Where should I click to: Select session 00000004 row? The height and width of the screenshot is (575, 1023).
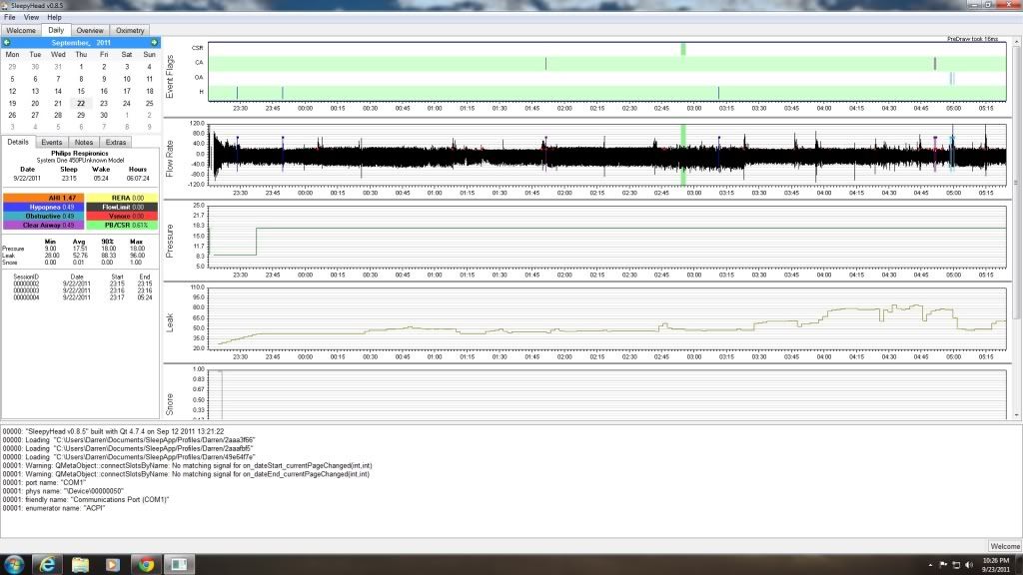26,297
